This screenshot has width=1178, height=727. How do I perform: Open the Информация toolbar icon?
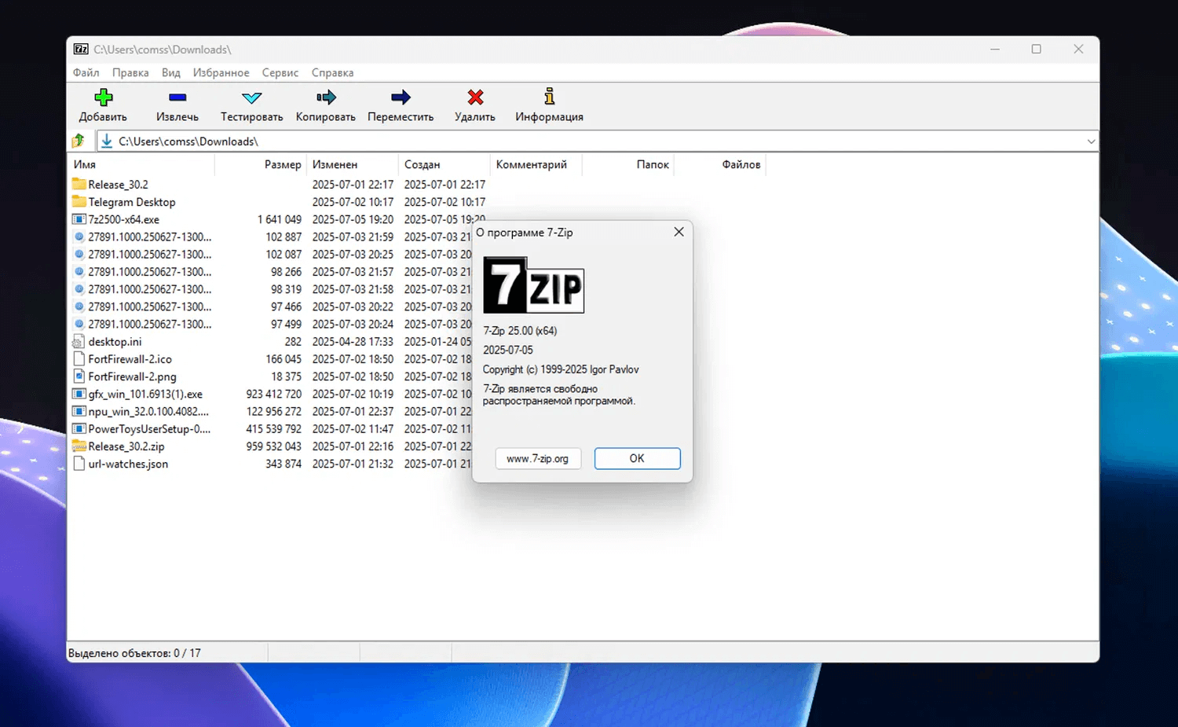(x=549, y=97)
